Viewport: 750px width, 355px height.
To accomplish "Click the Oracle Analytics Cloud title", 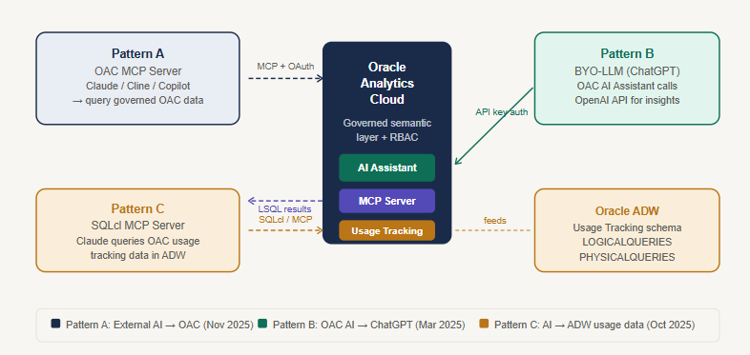I will coord(387,83).
